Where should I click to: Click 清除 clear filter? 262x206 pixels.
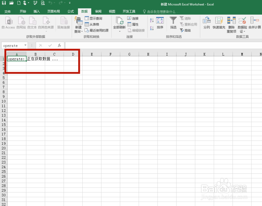pyautogui.click(x=185, y=18)
